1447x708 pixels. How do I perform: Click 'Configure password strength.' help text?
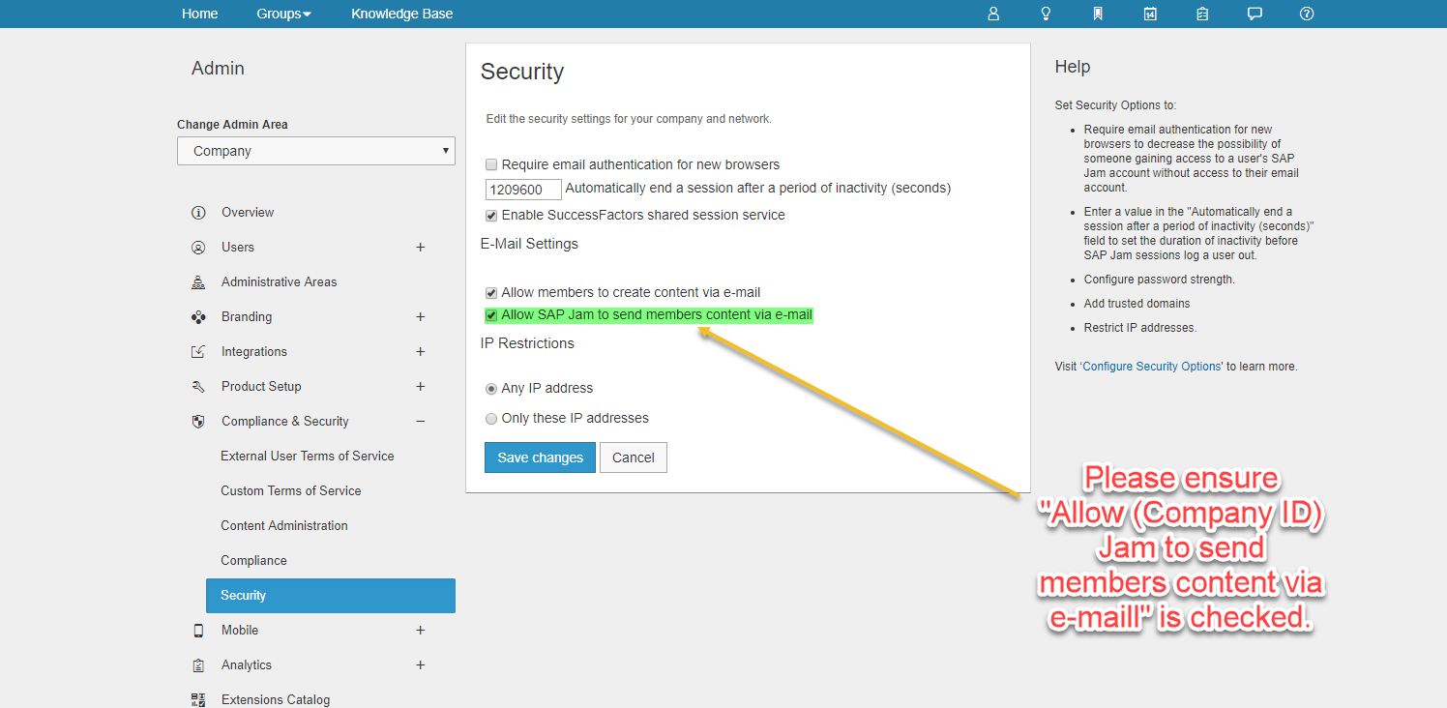[1160, 280]
